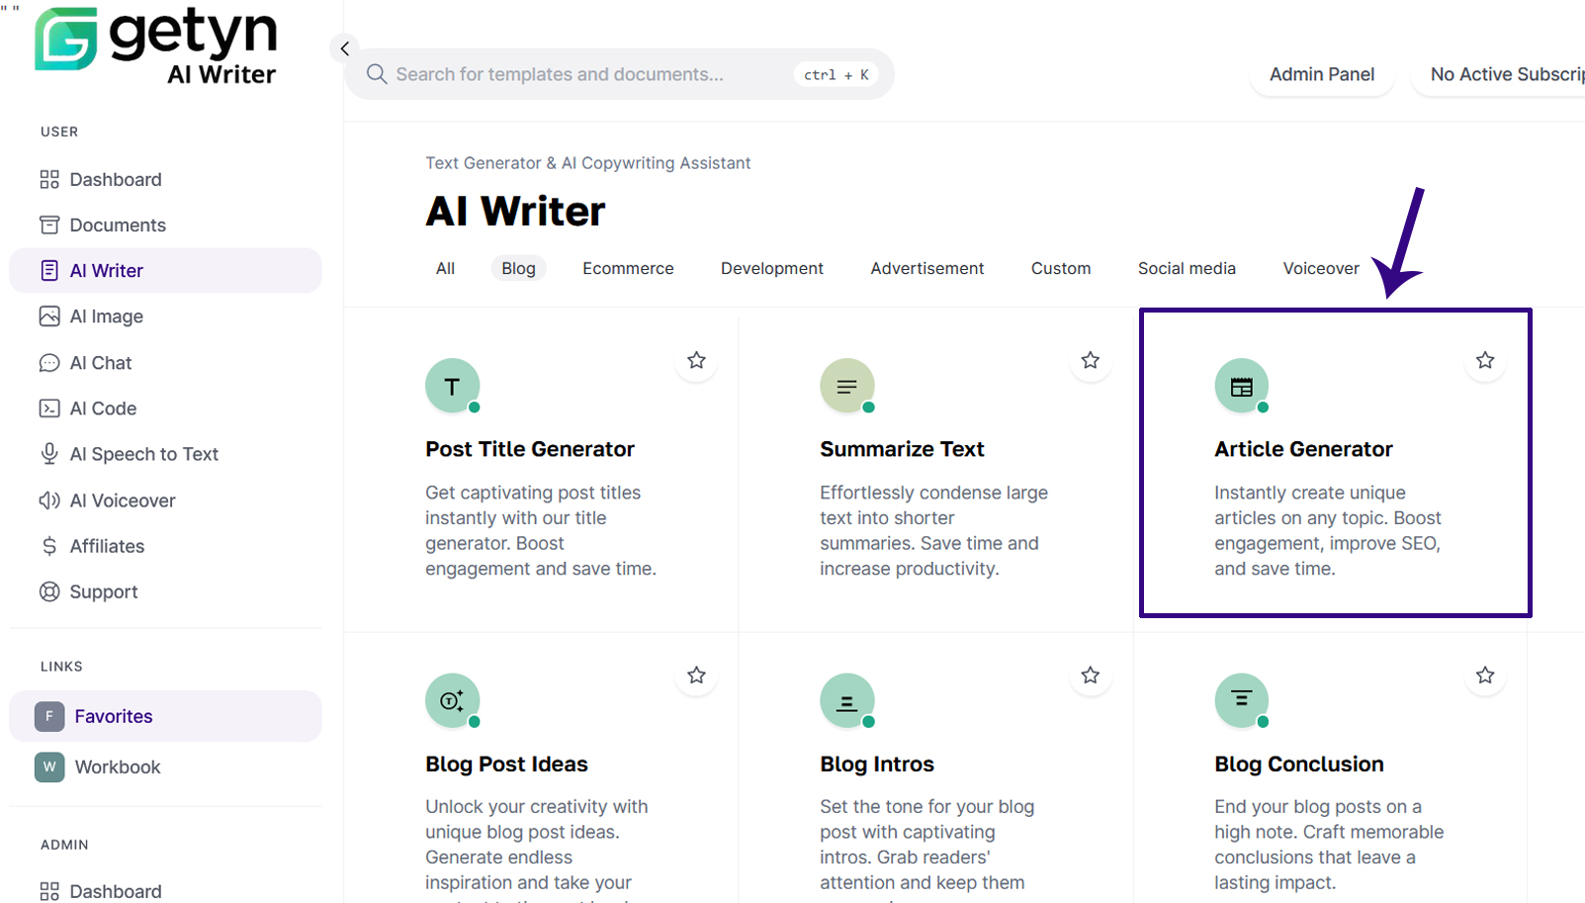
Task: Open AI Image sidebar link
Action: tap(107, 316)
